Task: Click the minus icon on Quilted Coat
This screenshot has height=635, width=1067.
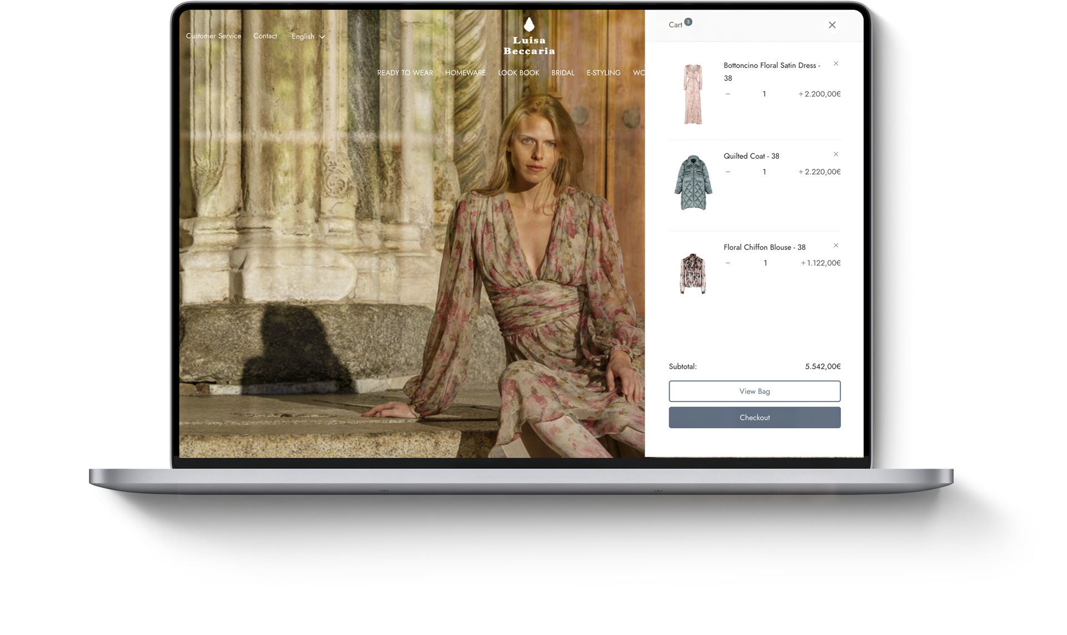Action: (727, 172)
